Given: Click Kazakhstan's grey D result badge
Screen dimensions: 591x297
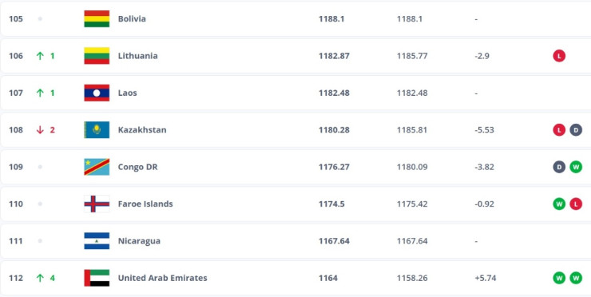Looking at the screenshot, I should 576,130.
